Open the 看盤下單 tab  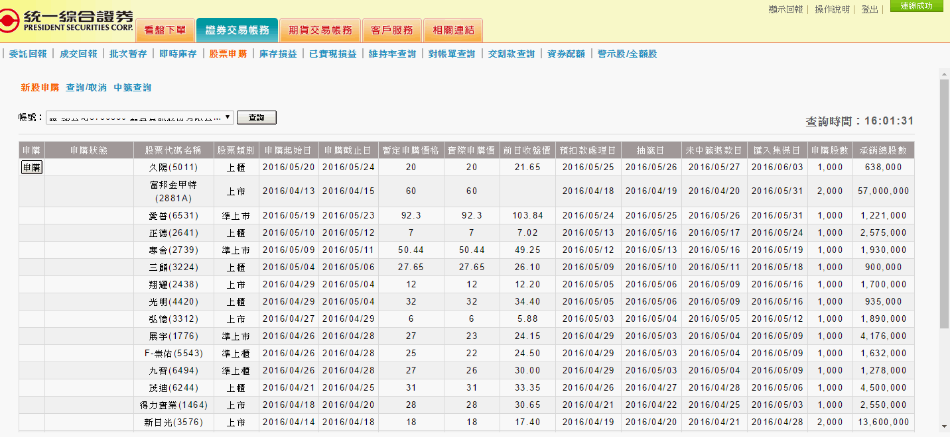point(165,30)
